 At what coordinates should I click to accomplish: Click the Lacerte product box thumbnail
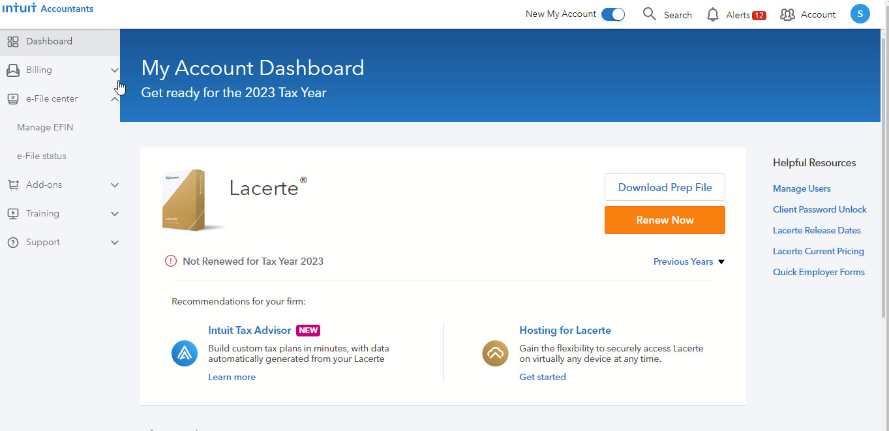(x=192, y=201)
